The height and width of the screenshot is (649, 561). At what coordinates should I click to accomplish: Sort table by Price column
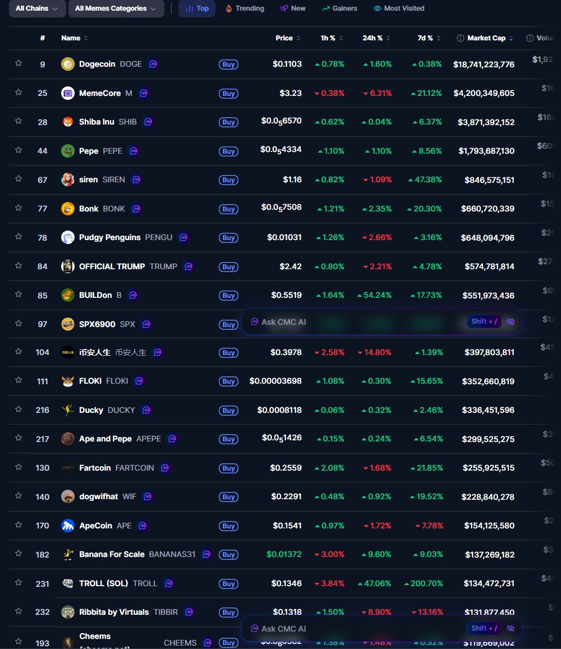coord(288,38)
